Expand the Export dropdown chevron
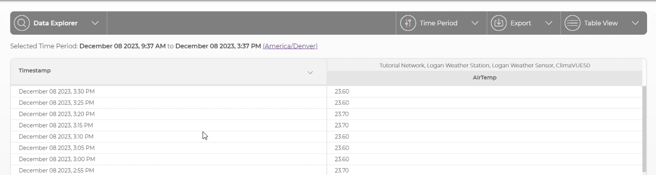The height and width of the screenshot is (175, 656). click(x=549, y=23)
